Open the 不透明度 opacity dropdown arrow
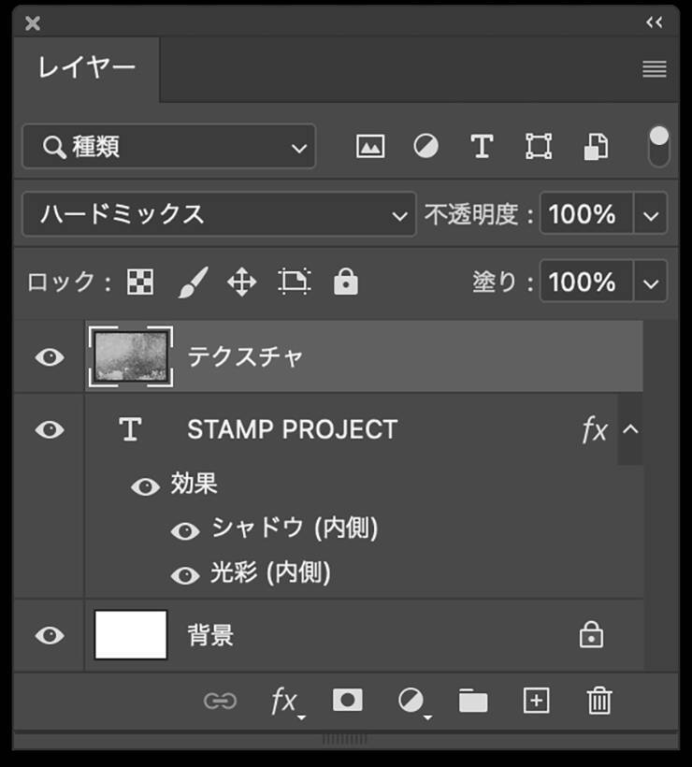The width and height of the screenshot is (692, 767). (x=651, y=214)
